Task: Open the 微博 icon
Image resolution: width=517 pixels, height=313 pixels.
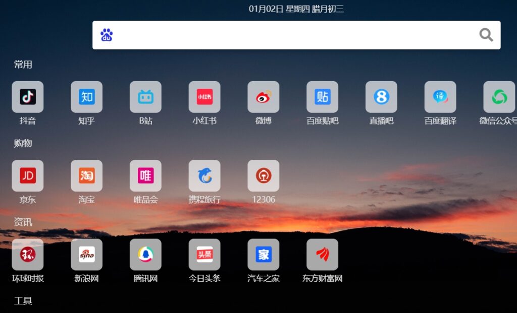Action: point(264,97)
